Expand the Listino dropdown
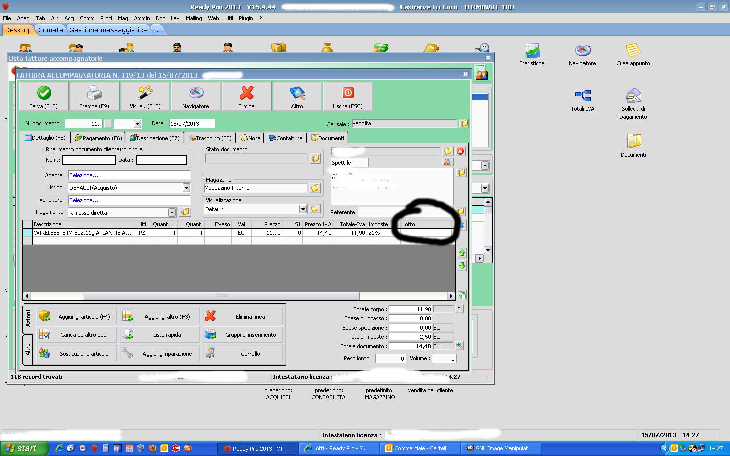 (186, 188)
